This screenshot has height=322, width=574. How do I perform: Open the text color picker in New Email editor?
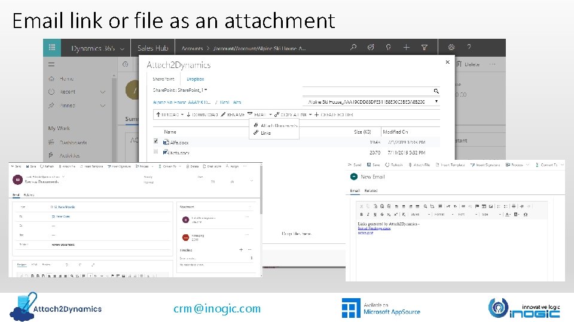click(x=508, y=214)
